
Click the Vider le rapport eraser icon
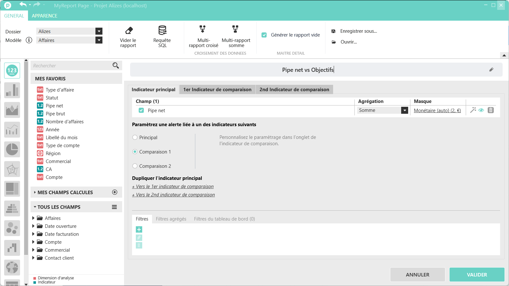click(129, 31)
